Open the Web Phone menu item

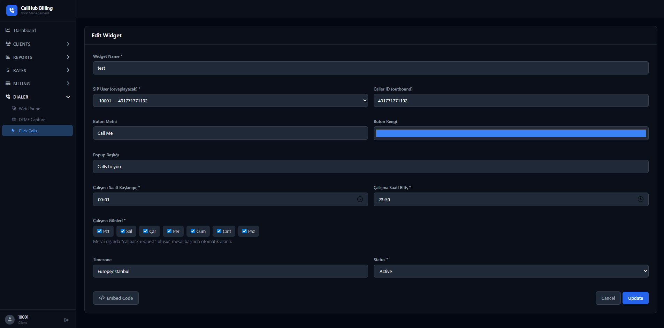coord(38,108)
